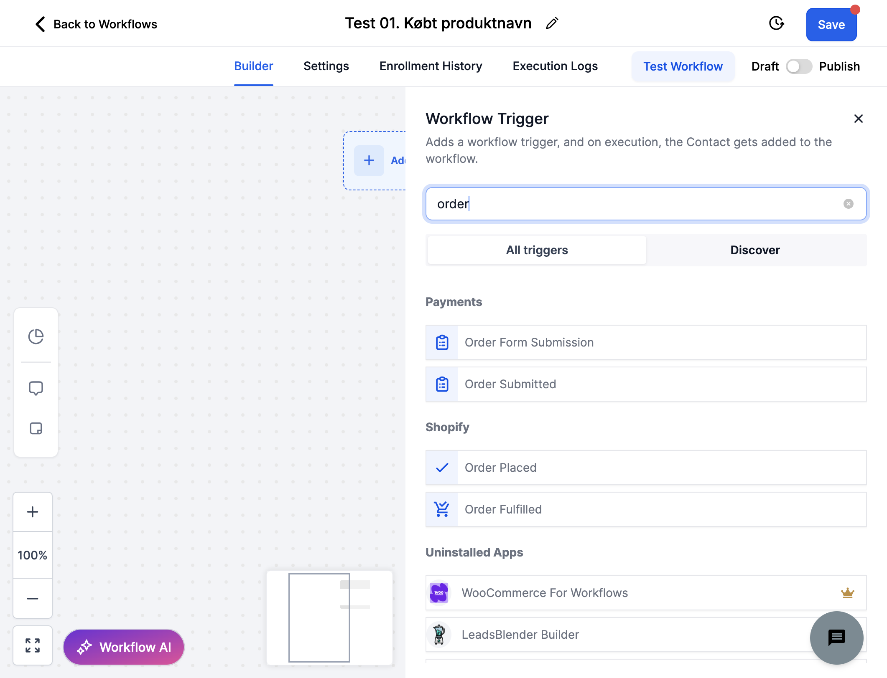This screenshot has height=678, width=887.
Task: Select Shopify Order Fulfilled trigger
Action: click(646, 509)
